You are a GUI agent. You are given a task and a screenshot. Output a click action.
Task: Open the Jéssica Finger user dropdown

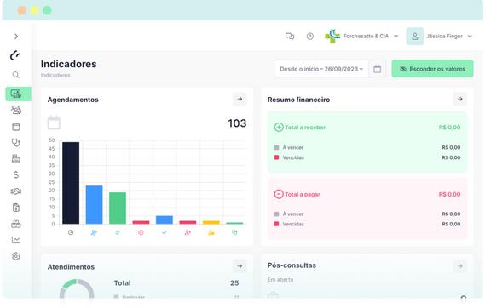pyautogui.click(x=440, y=37)
